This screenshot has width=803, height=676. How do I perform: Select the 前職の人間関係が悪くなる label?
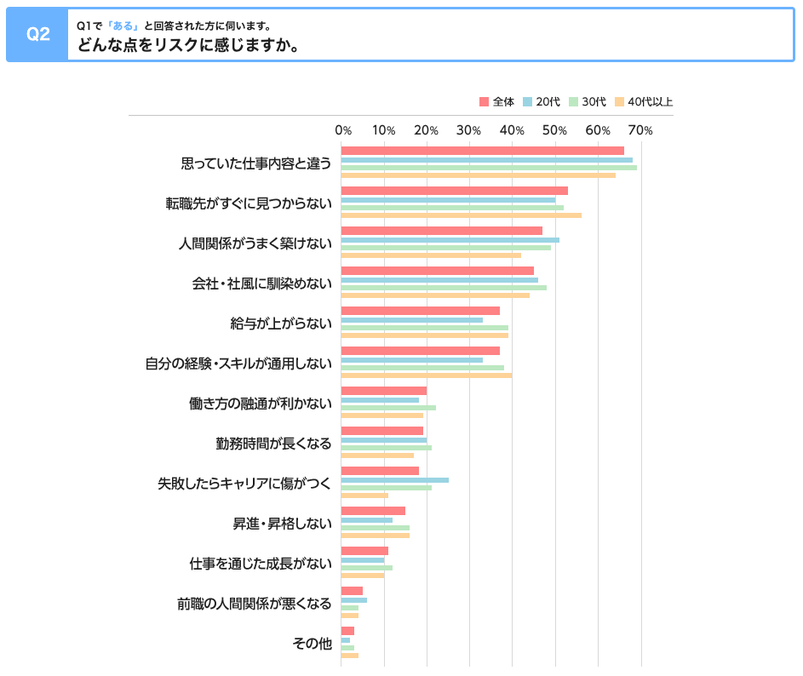(x=255, y=604)
